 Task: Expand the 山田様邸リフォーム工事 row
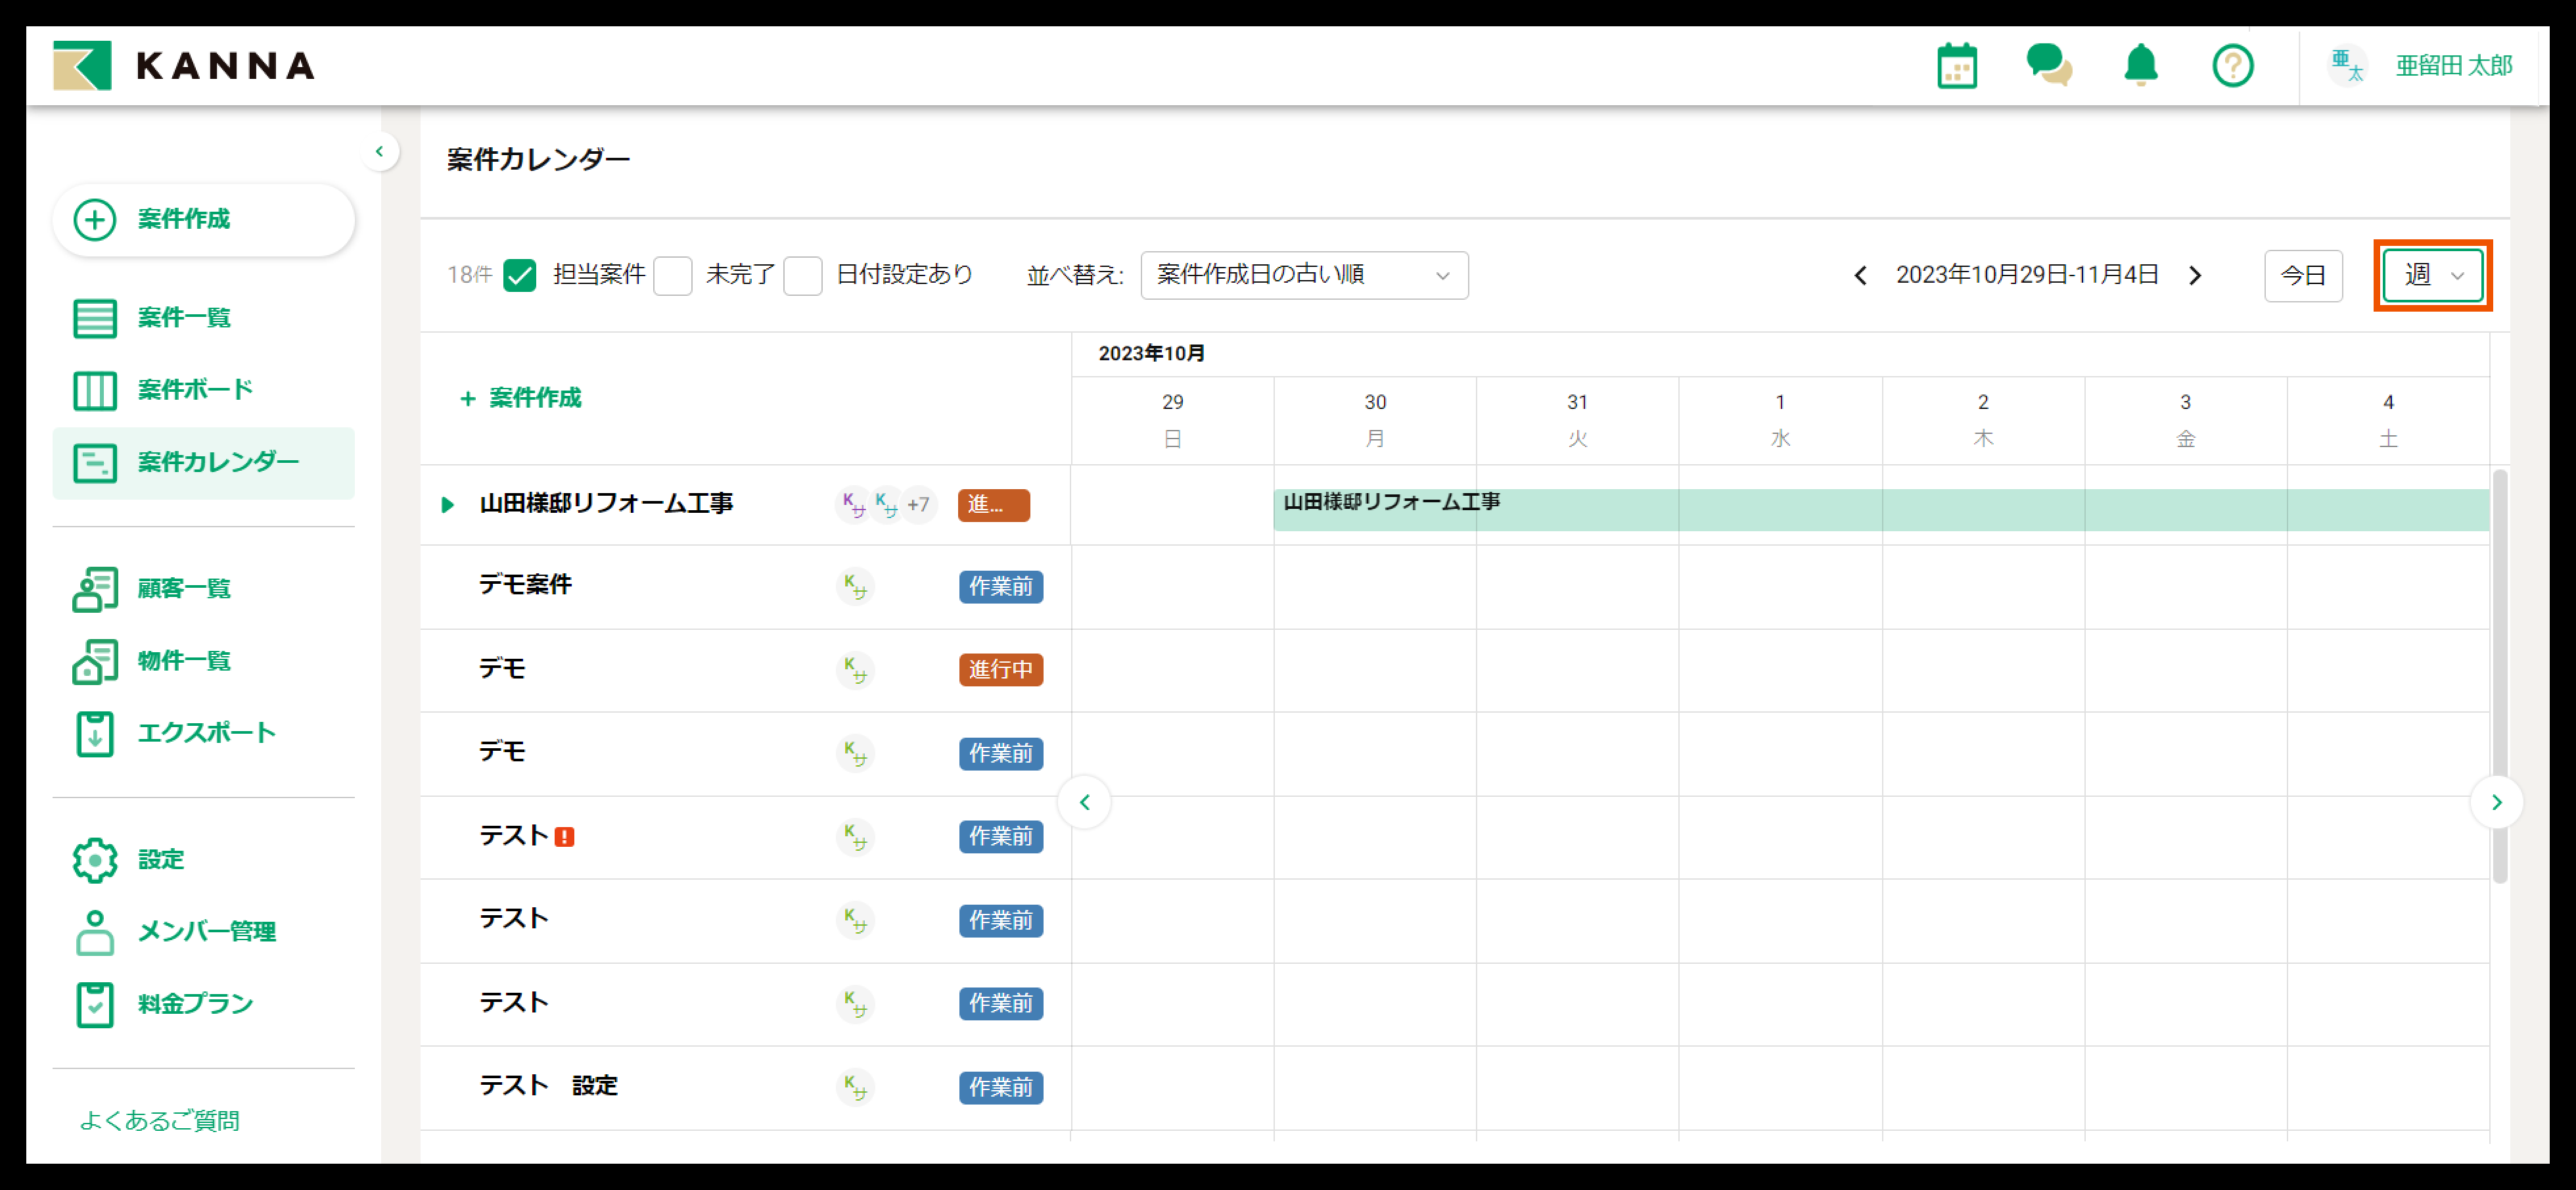pos(448,504)
